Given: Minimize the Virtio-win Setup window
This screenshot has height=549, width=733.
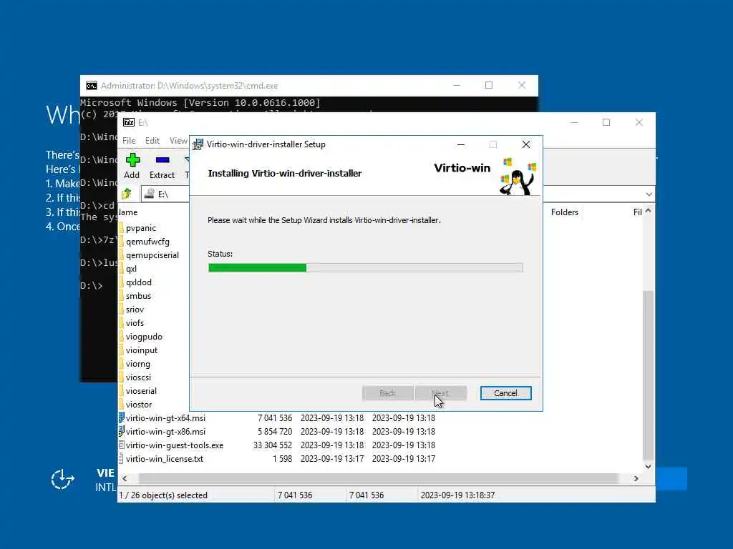Looking at the screenshot, I should pos(461,144).
